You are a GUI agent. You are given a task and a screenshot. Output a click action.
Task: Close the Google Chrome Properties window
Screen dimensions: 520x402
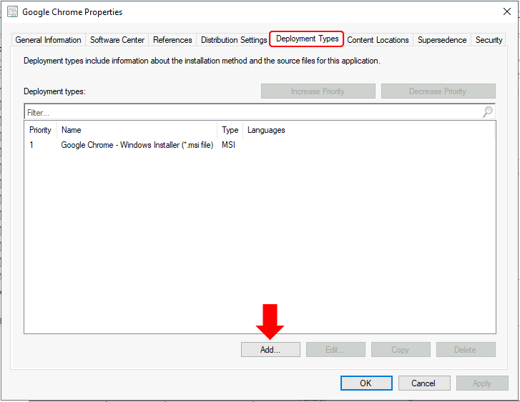[x=506, y=11]
